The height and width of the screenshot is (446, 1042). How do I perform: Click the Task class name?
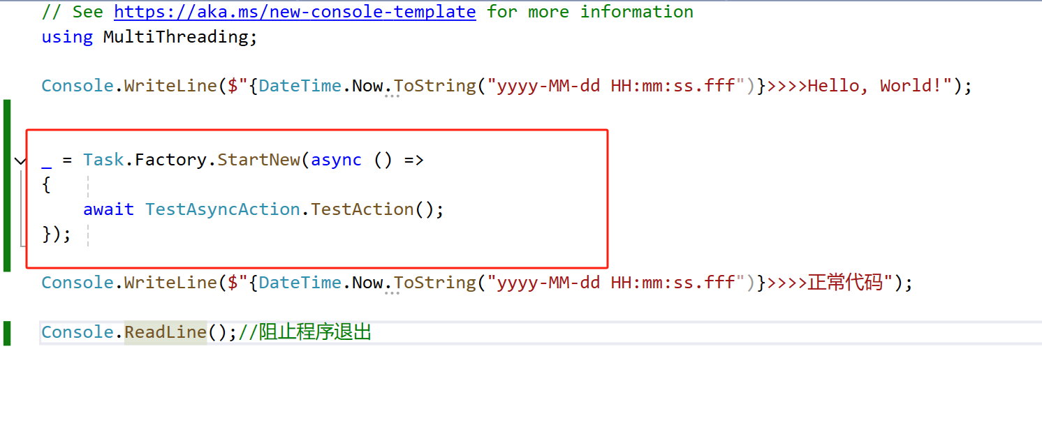(x=103, y=160)
